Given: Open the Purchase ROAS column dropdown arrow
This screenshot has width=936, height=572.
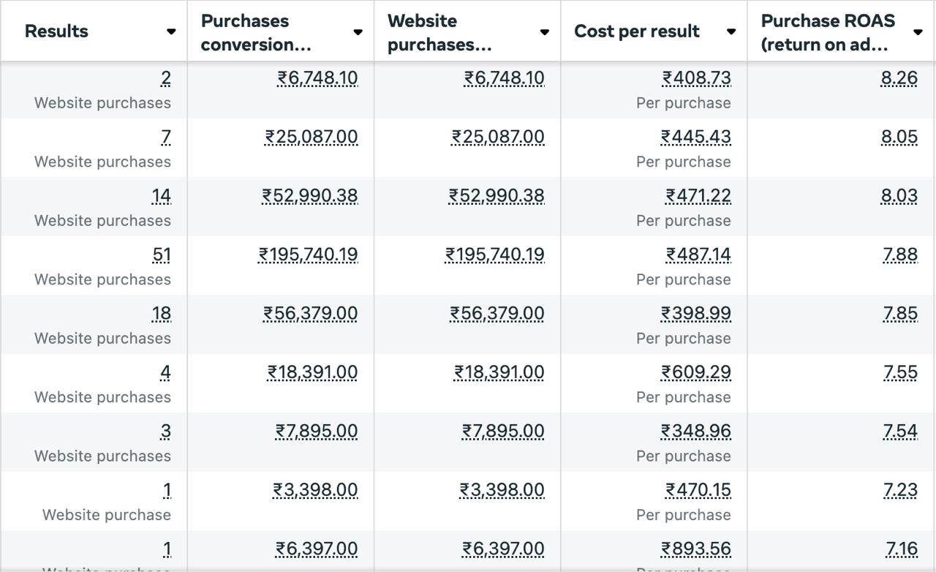Looking at the screenshot, I should click(918, 31).
